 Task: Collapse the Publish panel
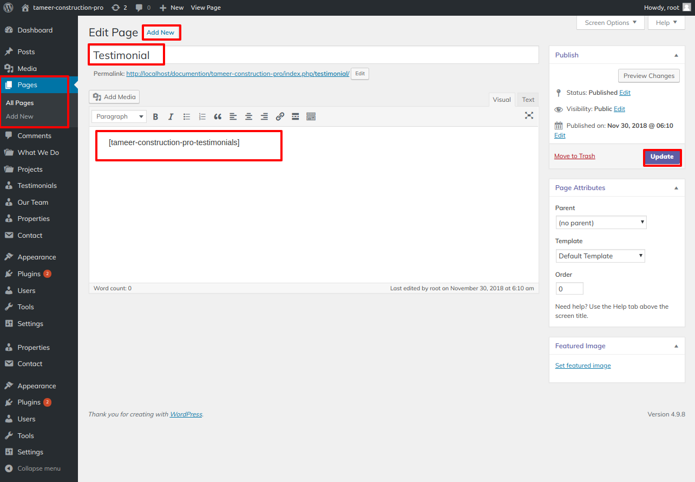point(676,55)
